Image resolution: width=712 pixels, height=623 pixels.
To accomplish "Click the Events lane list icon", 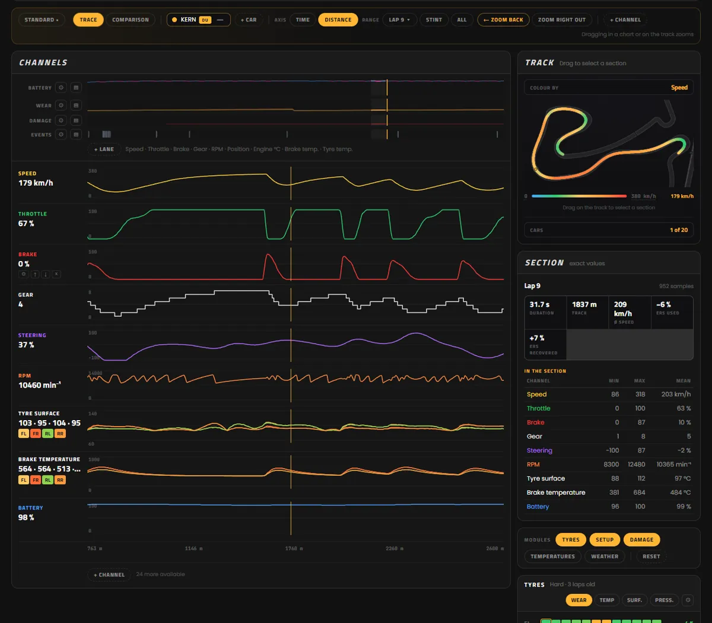I will [x=76, y=135].
